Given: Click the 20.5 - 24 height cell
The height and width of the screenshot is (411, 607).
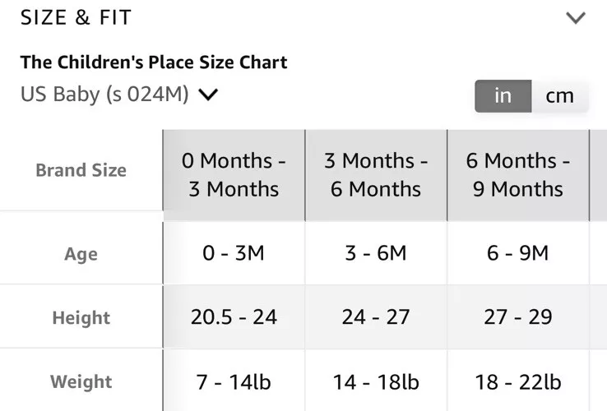Looking at the screenshot, I should pyautogui.click(x=234, y=317).
